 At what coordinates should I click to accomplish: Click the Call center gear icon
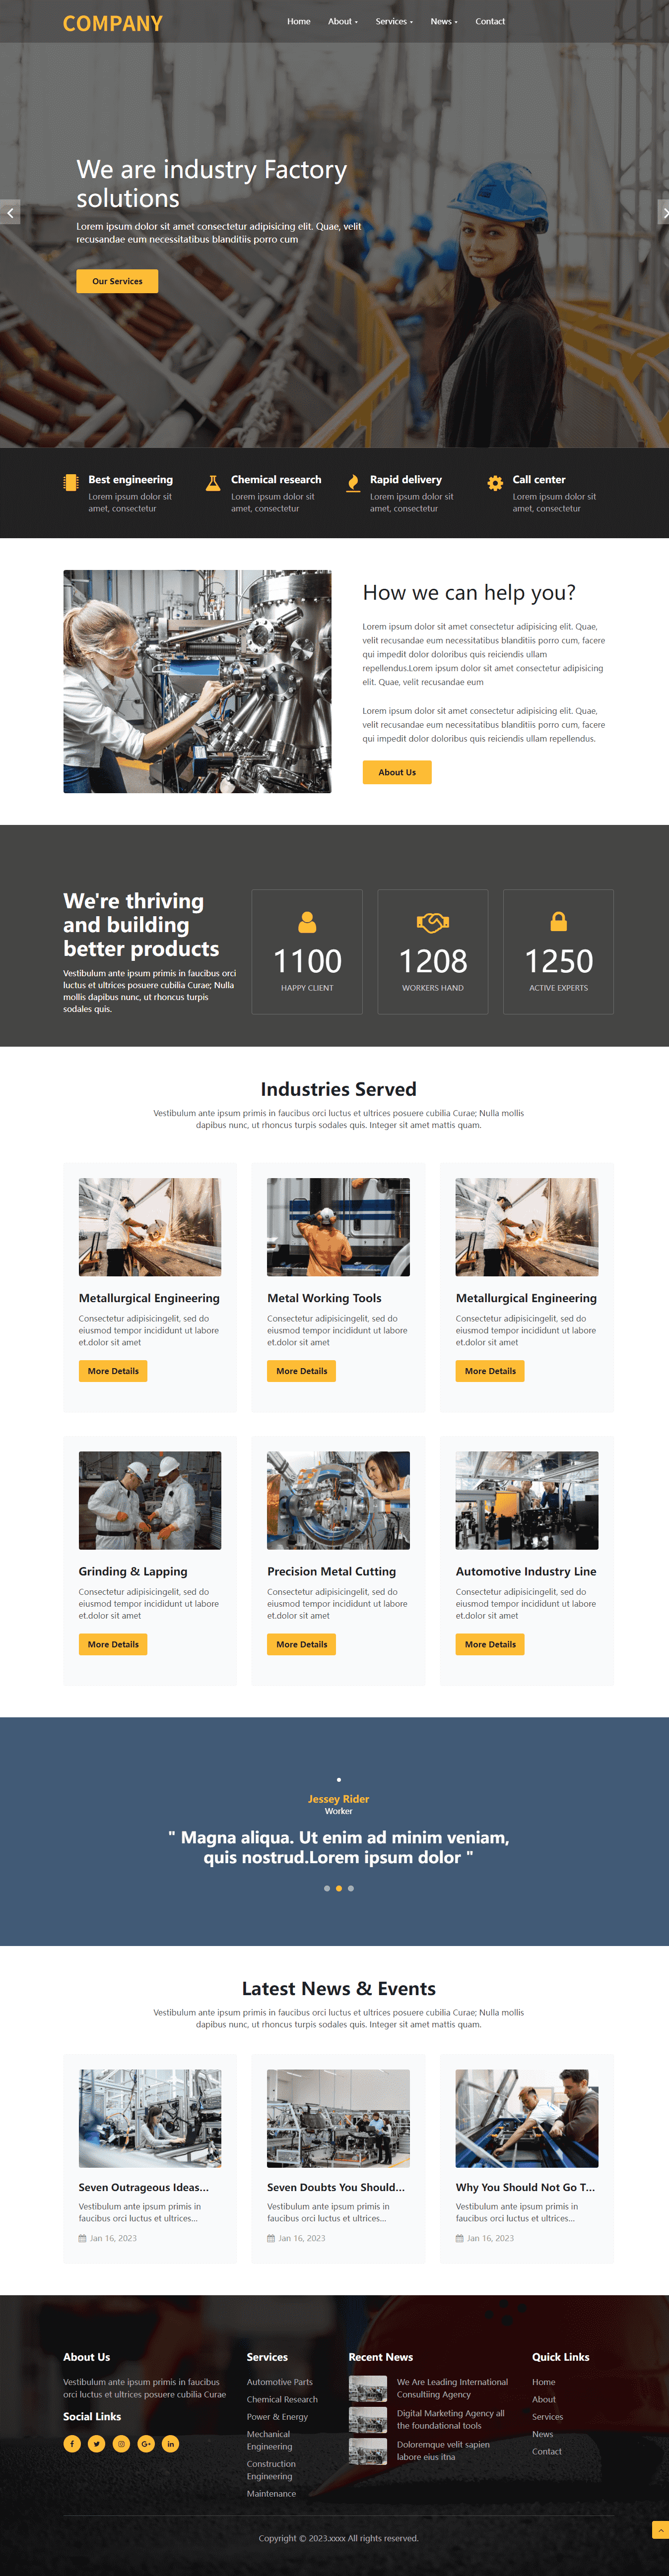tap(495, 483)
